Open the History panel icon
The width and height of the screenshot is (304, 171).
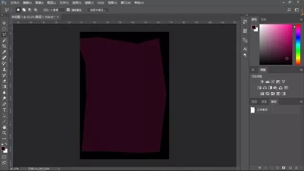[x=245, y=21]
